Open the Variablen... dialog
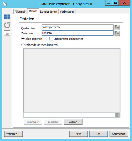132x141 pixels. click(x=13, y=134)
